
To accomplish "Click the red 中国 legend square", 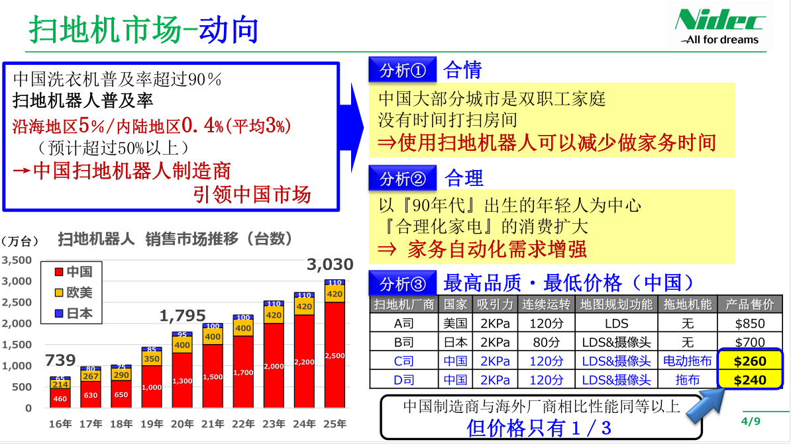I will 58,272.
